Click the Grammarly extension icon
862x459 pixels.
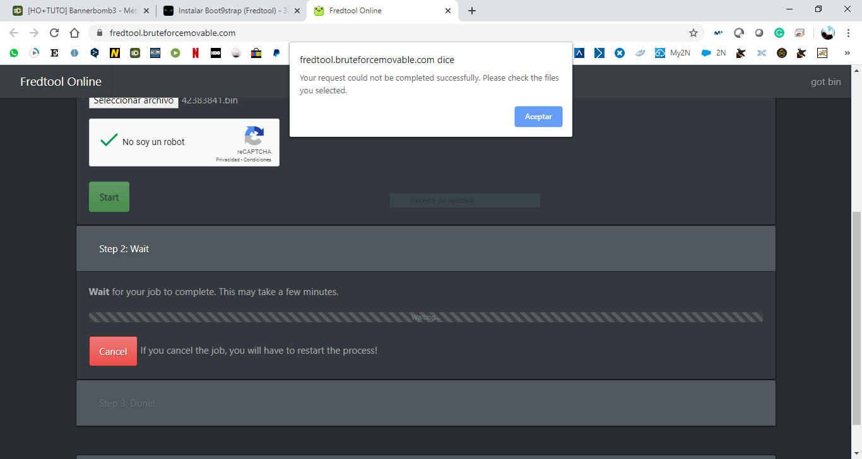pos(779,33)
